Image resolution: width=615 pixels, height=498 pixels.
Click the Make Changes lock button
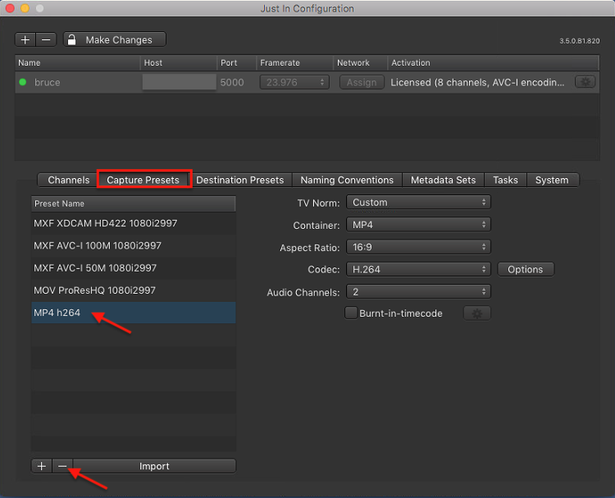click(x=115, y=39)
